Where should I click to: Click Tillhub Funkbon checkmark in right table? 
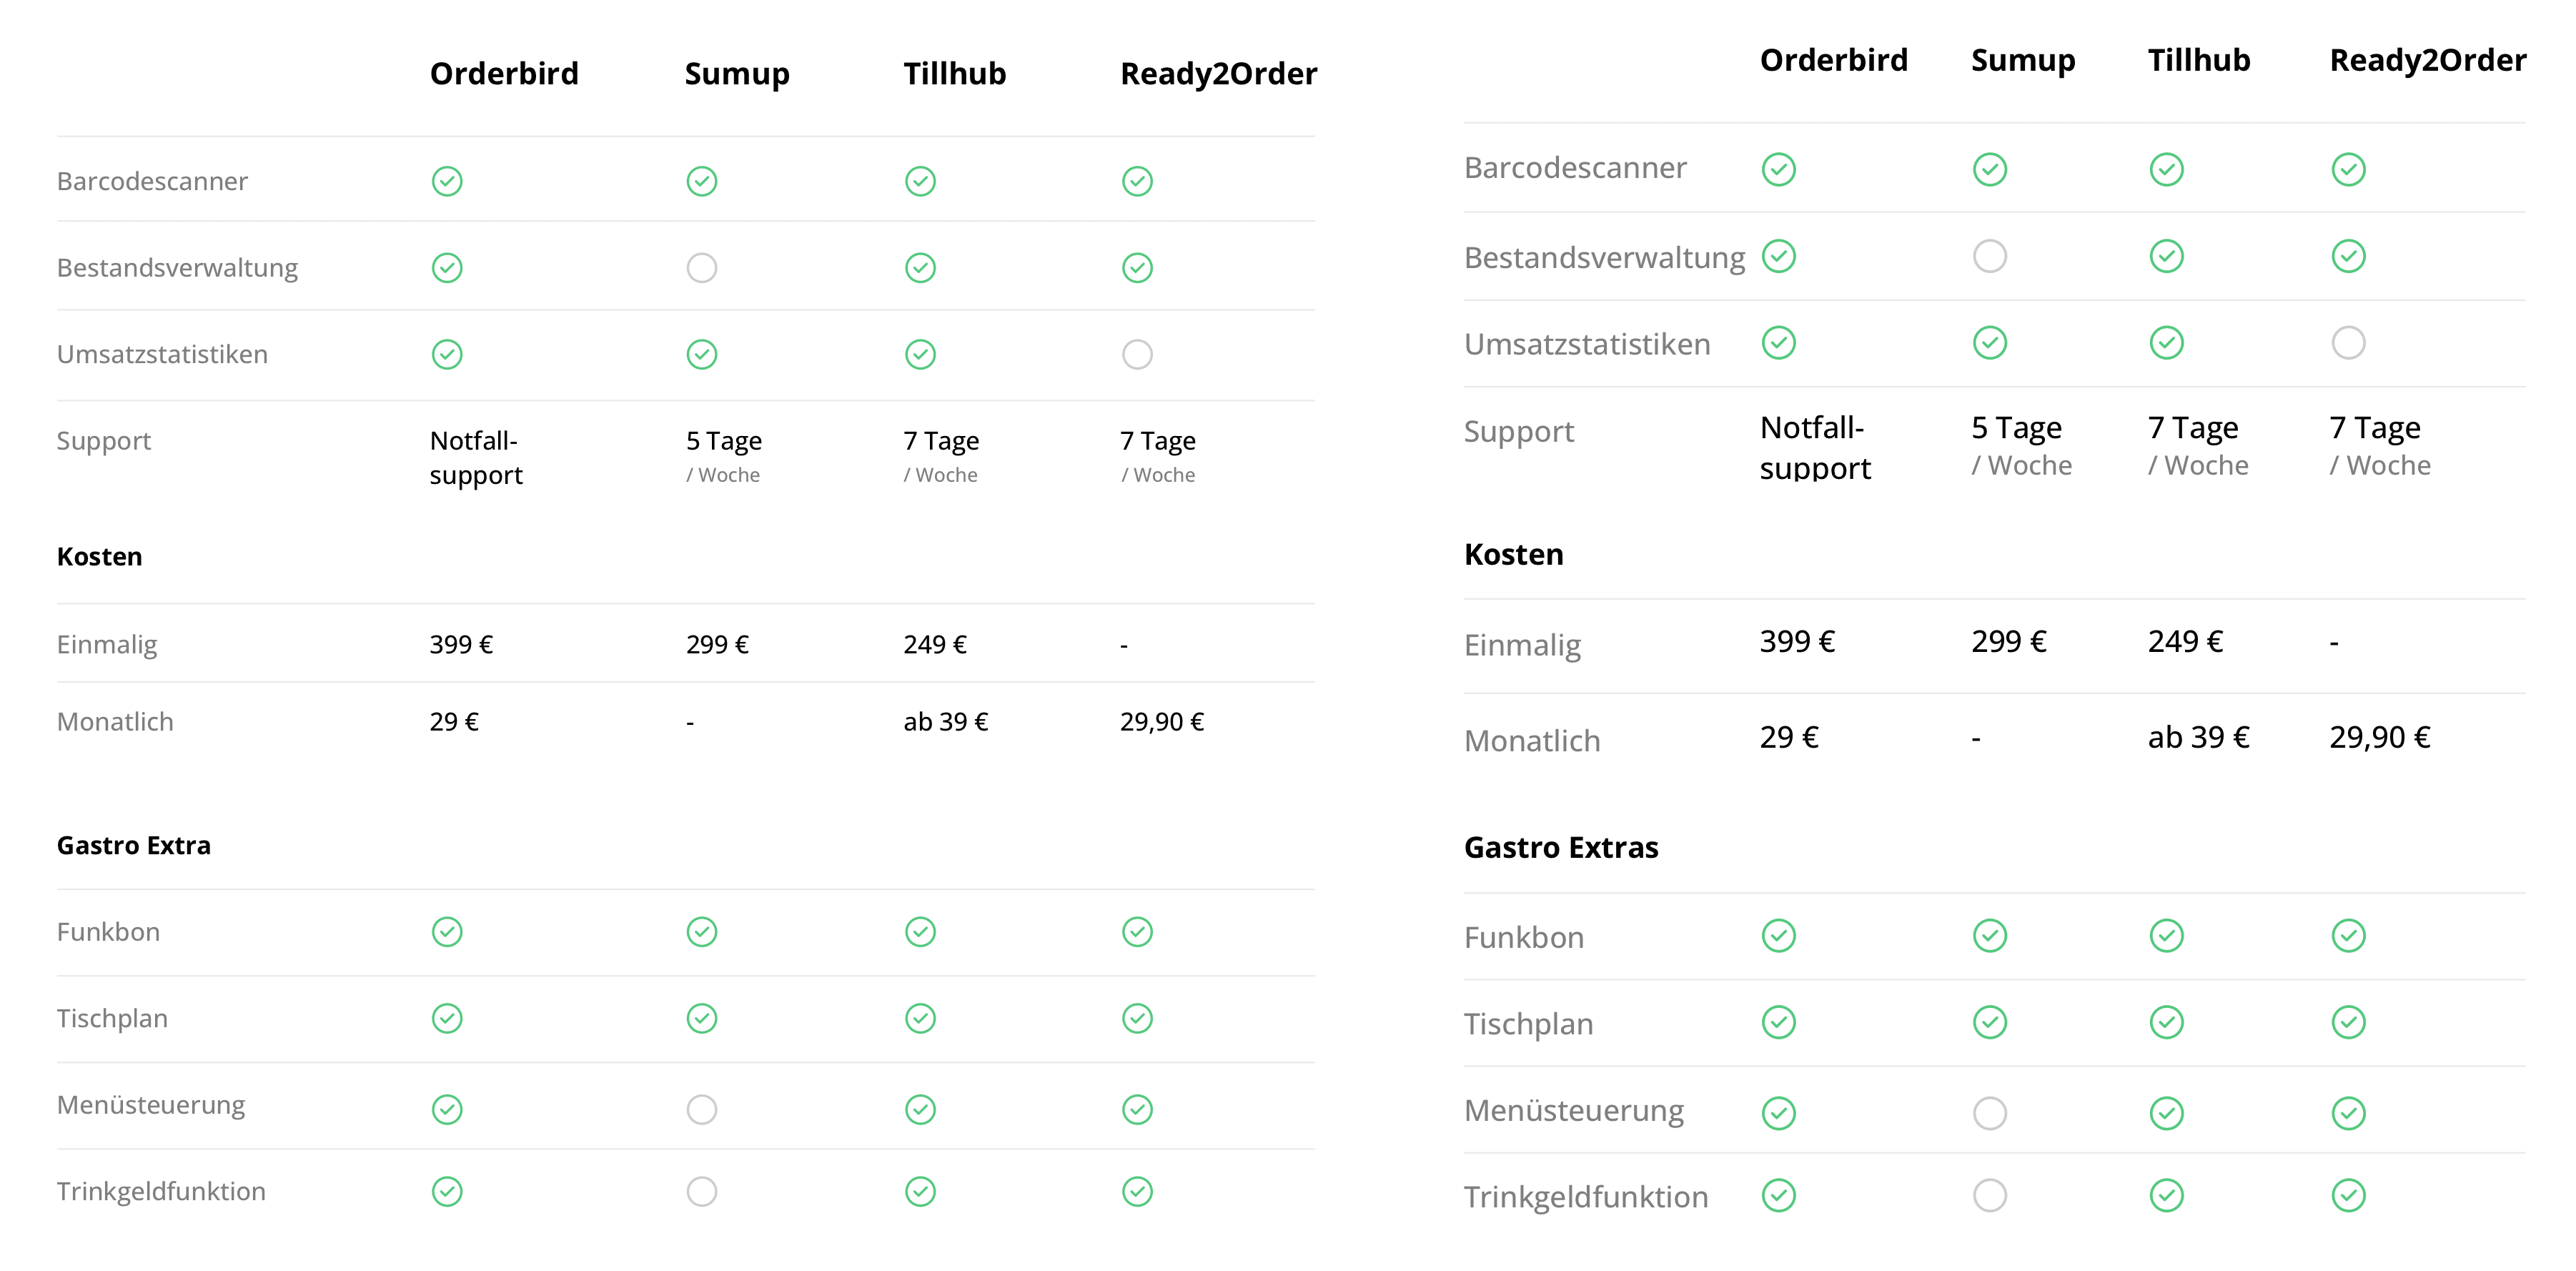coord(2166,936)
